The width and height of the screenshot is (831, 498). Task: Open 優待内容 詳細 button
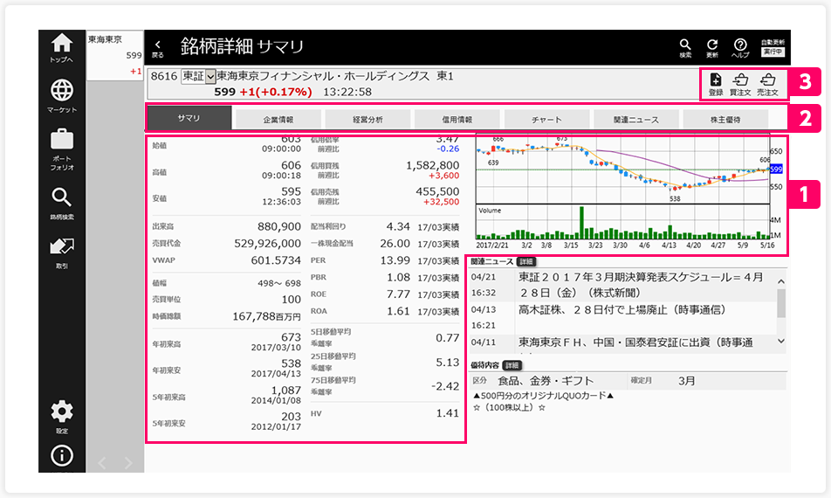(512, 365)
